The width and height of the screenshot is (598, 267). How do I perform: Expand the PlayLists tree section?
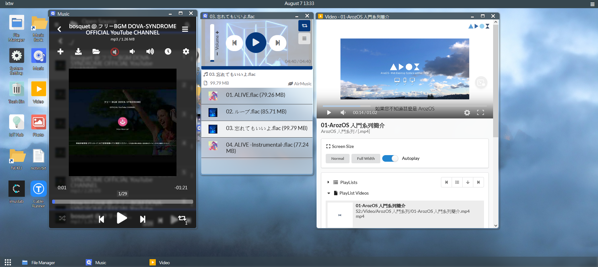click(328, 182)
